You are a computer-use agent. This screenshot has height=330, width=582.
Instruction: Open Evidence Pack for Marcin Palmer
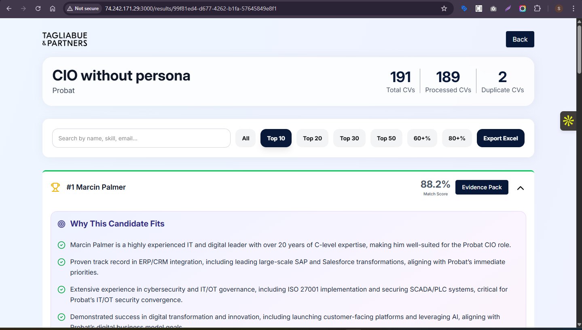click(x=482, y=187)
